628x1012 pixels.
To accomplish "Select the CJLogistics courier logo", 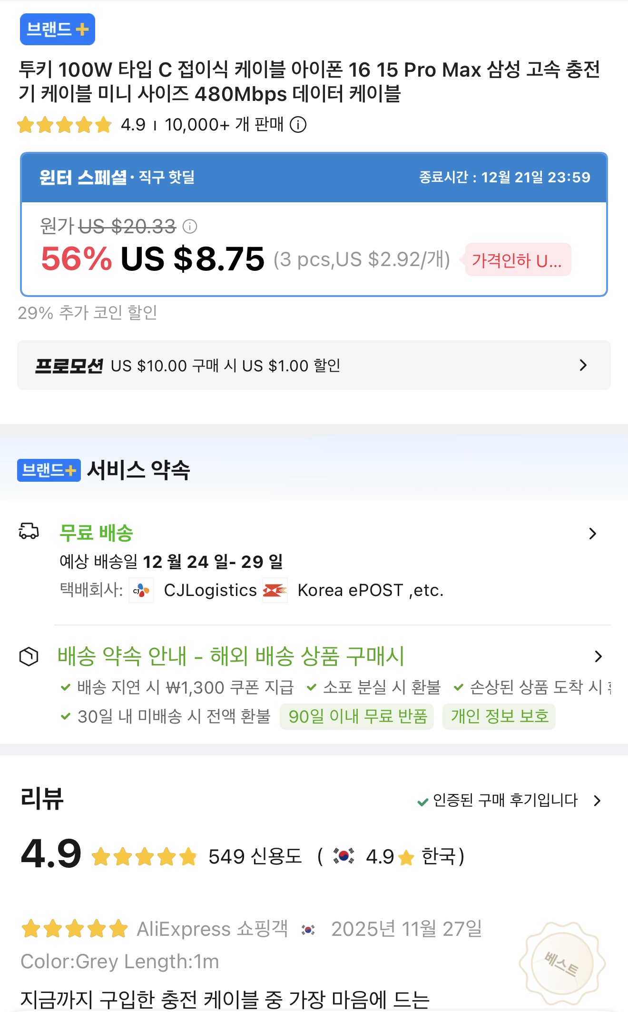I will [x=141, y=590].
